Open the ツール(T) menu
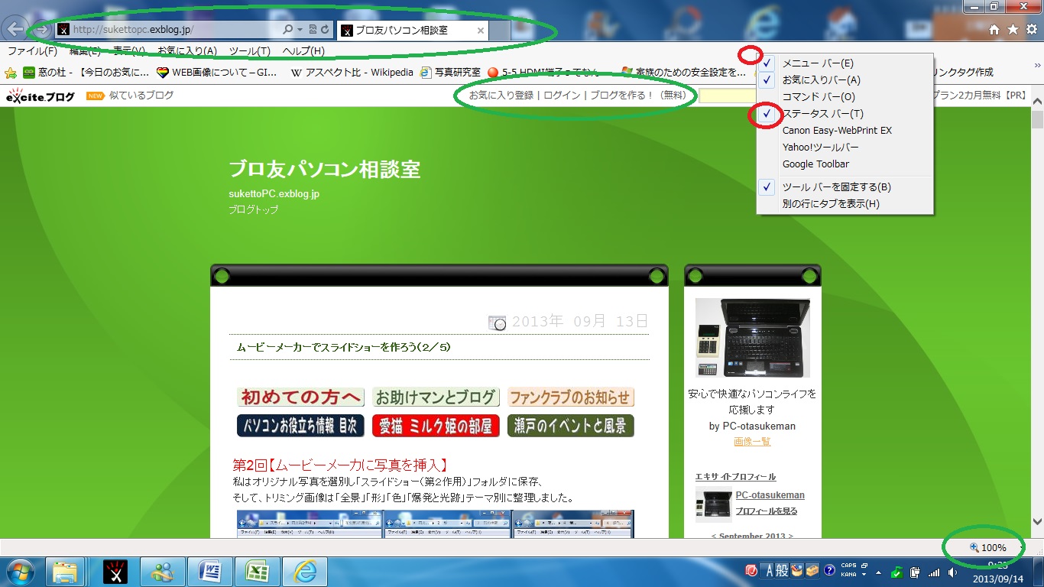Image resolution: width=1044 pixels, height=587 pixels. (x=250, y=51)
